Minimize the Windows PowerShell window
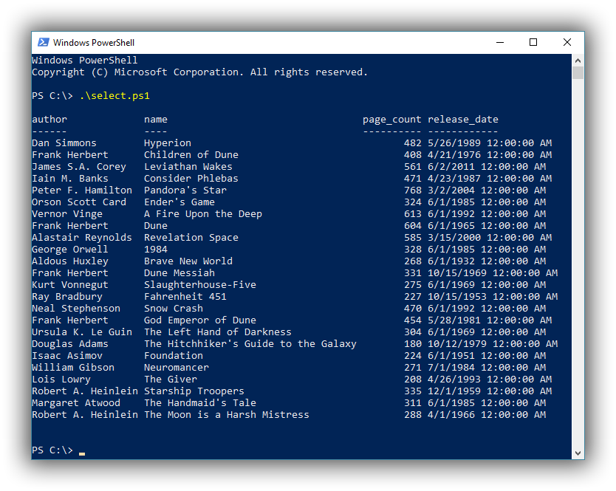 point(499,43)
